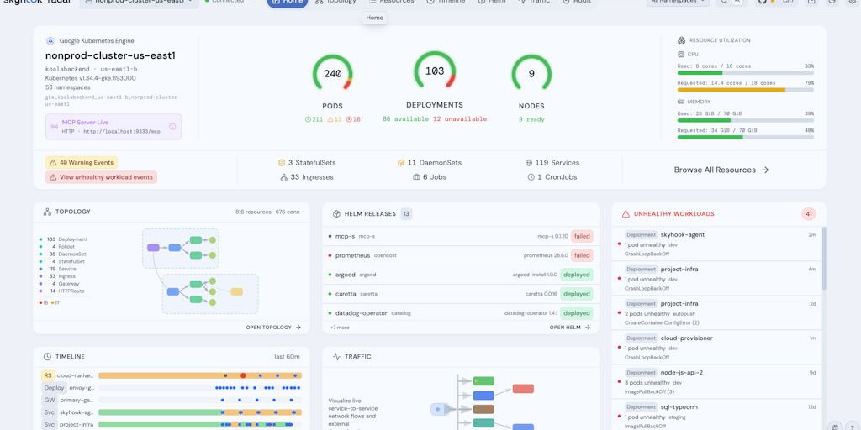861x430 pixels.
Task: Switch to the Audit tab in top navigation
Action: click(x=577, y=3)
